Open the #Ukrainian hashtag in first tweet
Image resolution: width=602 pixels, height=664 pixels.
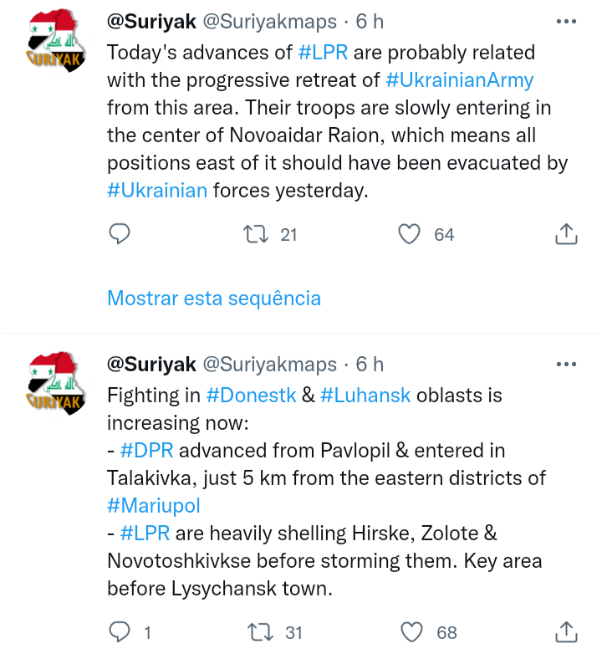[x=157, y=190]
